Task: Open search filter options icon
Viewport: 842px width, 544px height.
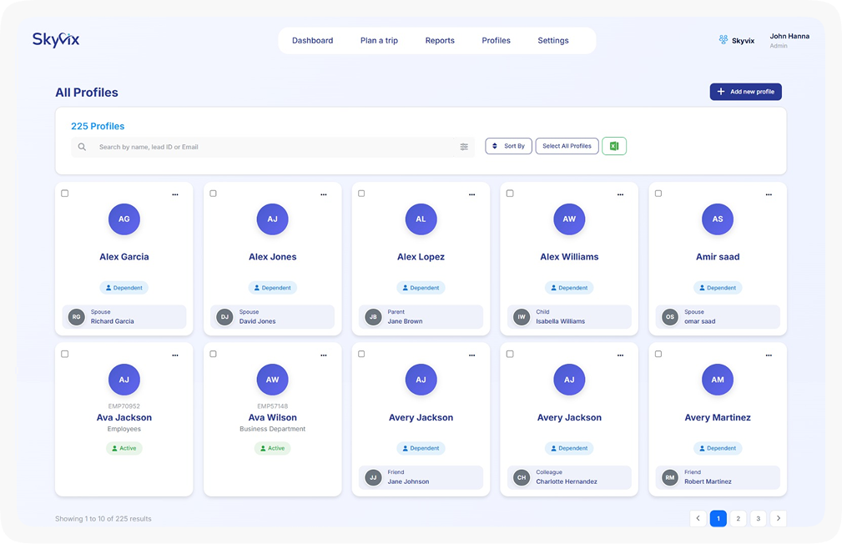Action: point(464,147)
